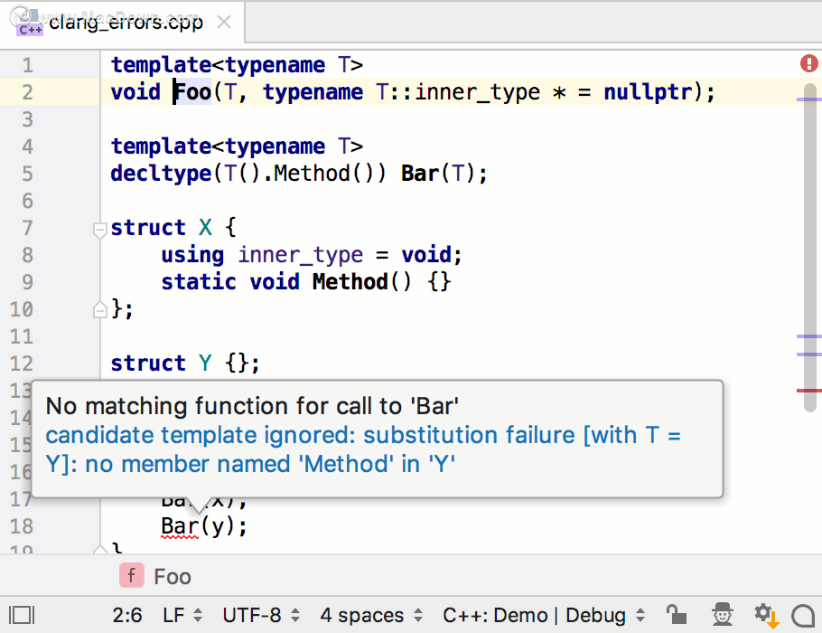
Task: Click Foo breadcrumb at editor bottom
Action: pos(172,576)
